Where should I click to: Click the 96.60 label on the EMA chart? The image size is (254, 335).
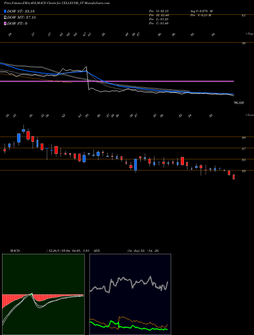click(239, 103)
